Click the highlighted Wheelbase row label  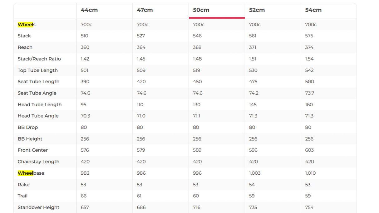[x=31, y=173]
